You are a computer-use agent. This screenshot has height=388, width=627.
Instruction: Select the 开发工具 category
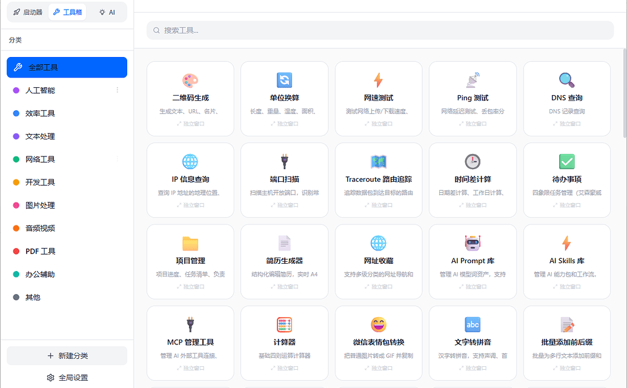pos(67,182)
